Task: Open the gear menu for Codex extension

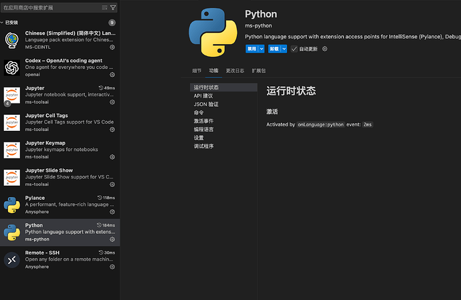Action: click(x=112, y=75)
